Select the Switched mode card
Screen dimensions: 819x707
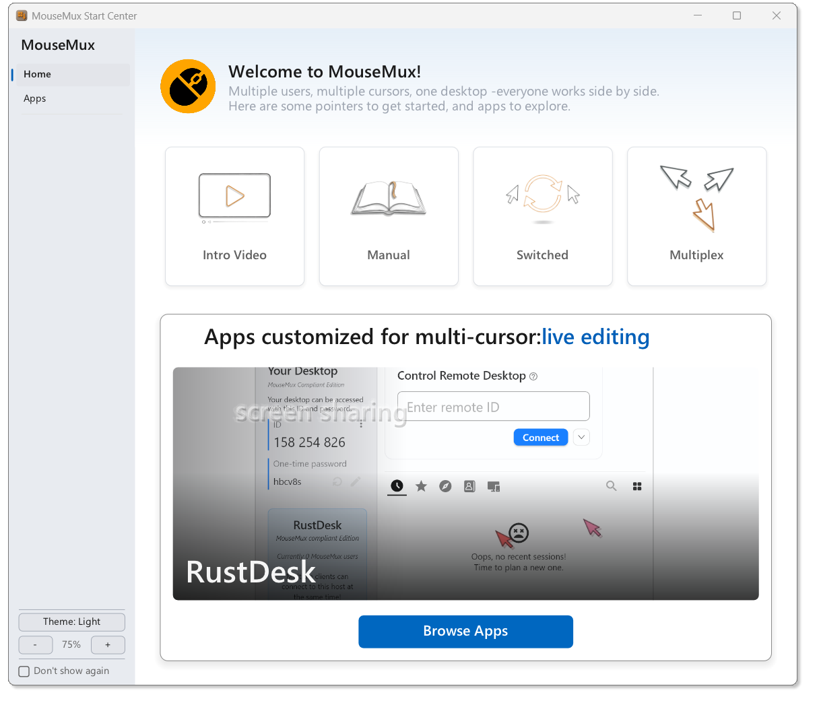point(543,216)
